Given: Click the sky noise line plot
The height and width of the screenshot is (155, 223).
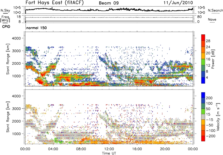Looking at the screenshot, I should click(x=109, y=10).
